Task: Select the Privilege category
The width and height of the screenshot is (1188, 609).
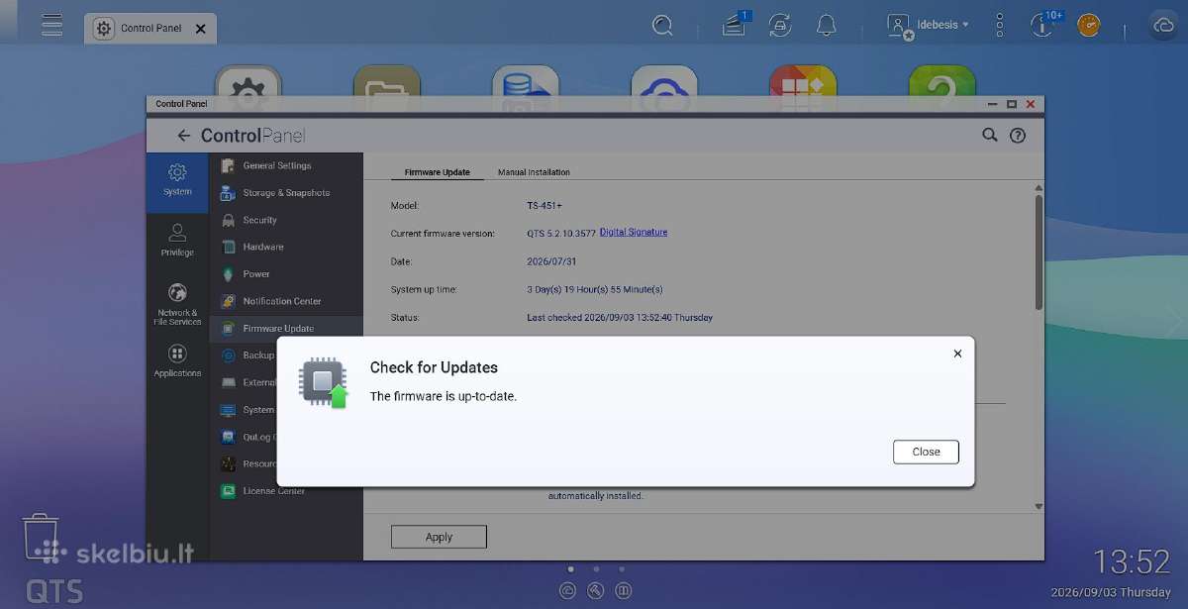Action: (177, 241)
